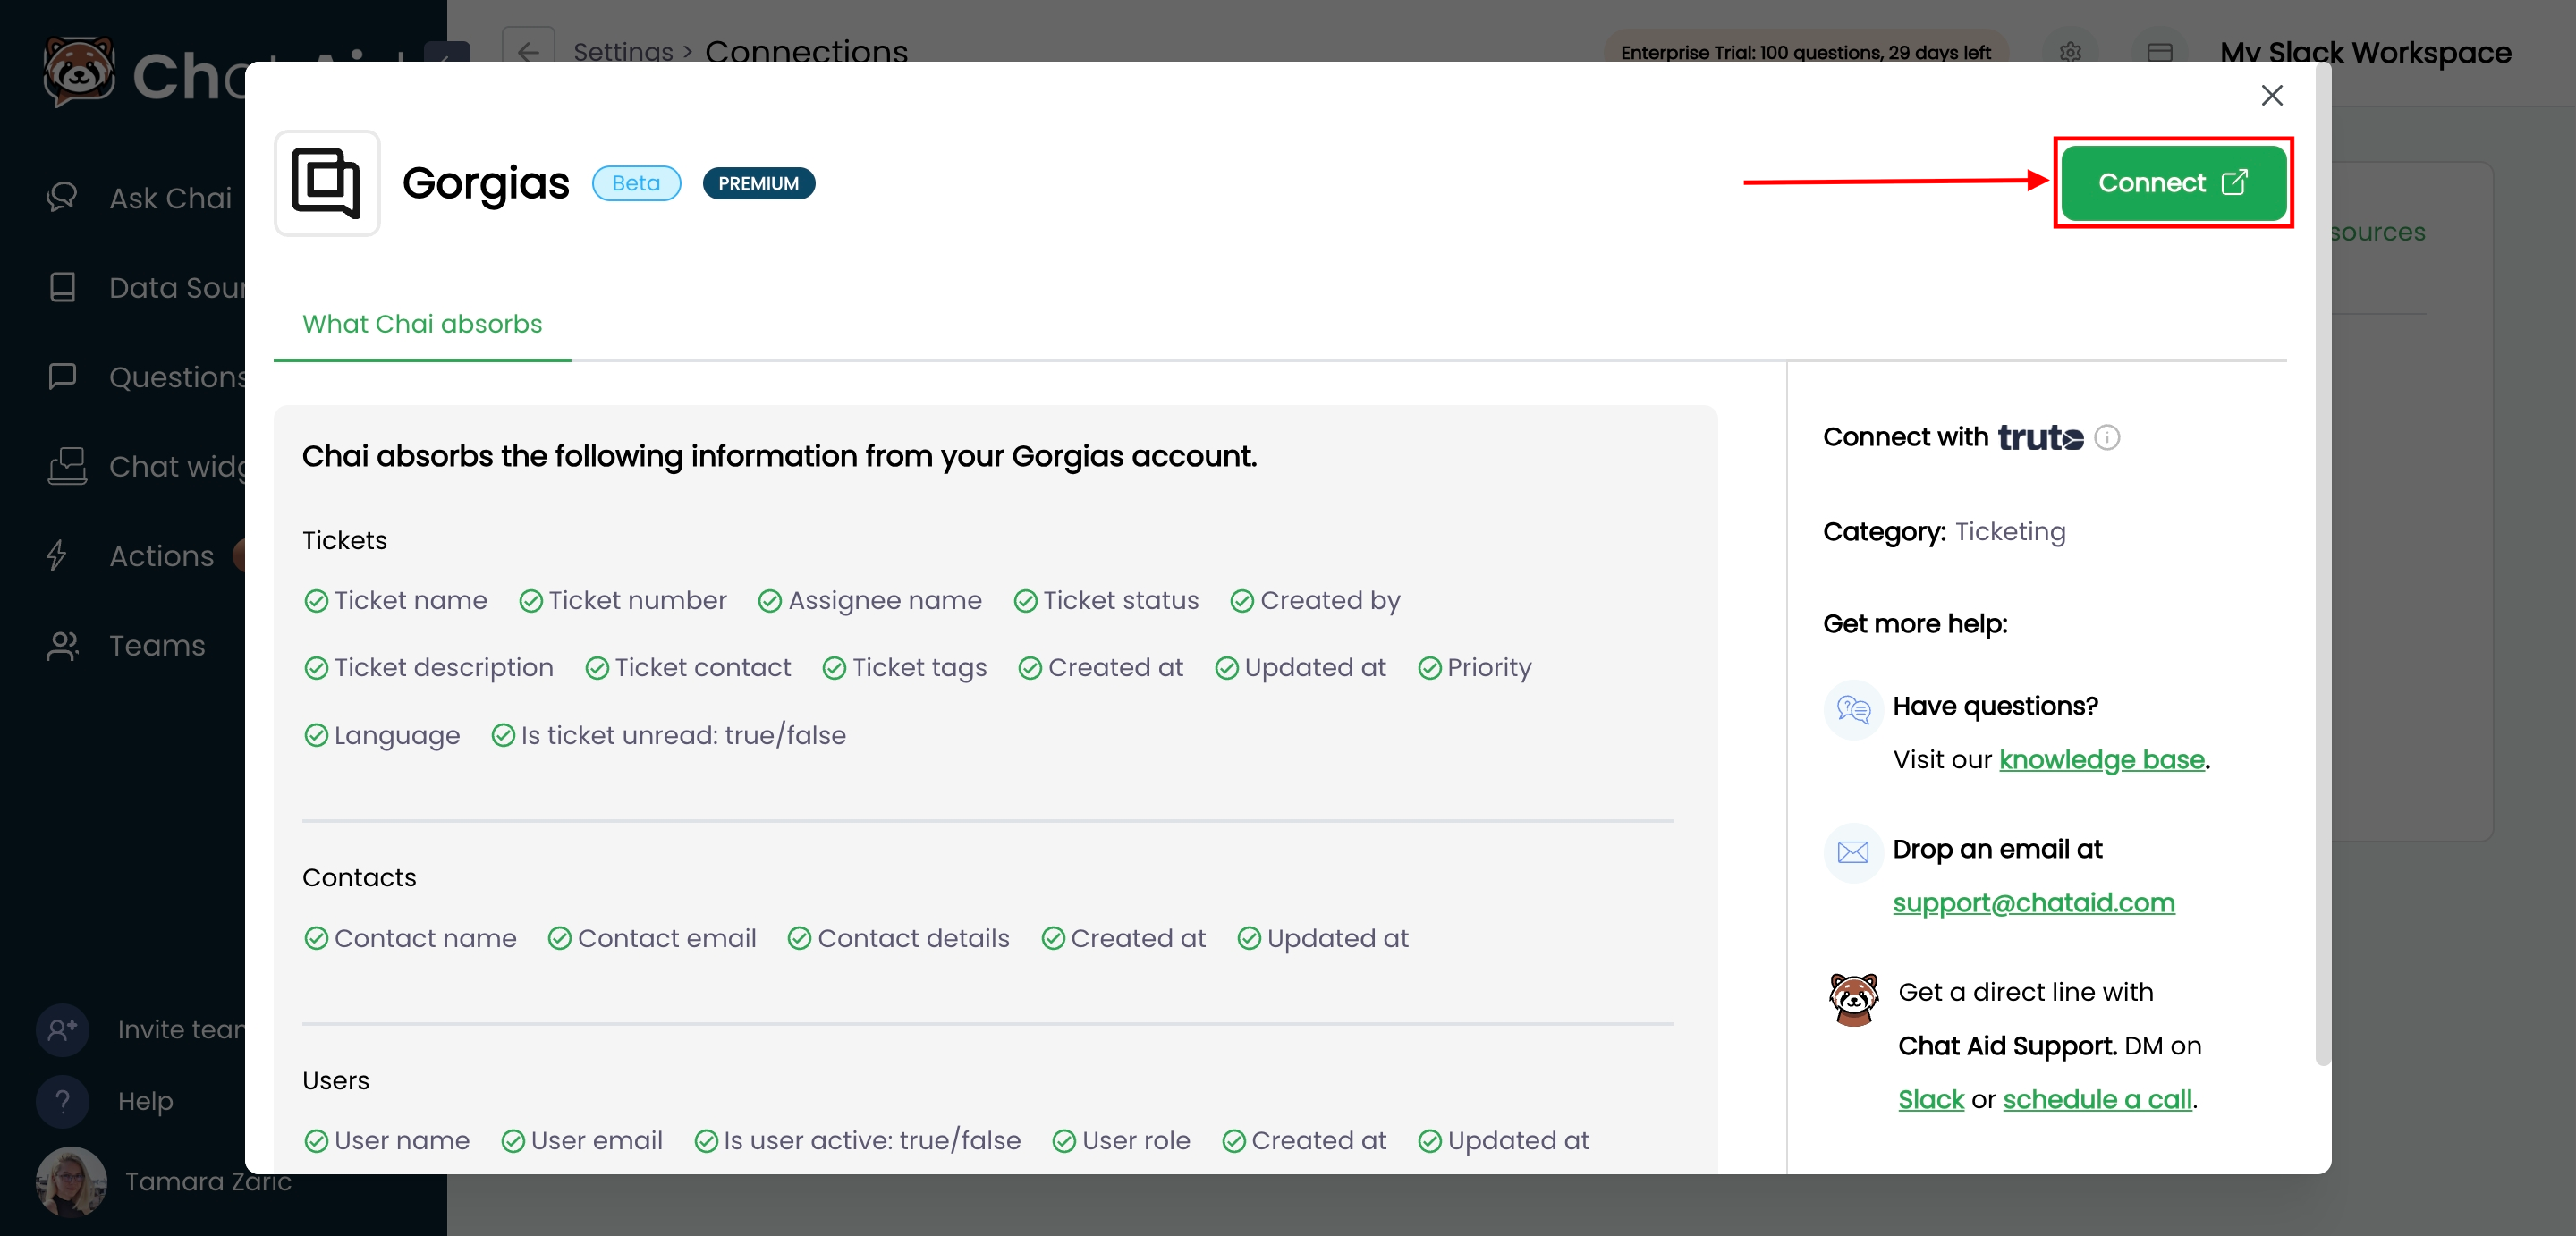The width and height of the screenshot is (2576, 1236).
Task: Click the checkmark beside Priority
Action: coord(1430,668)
